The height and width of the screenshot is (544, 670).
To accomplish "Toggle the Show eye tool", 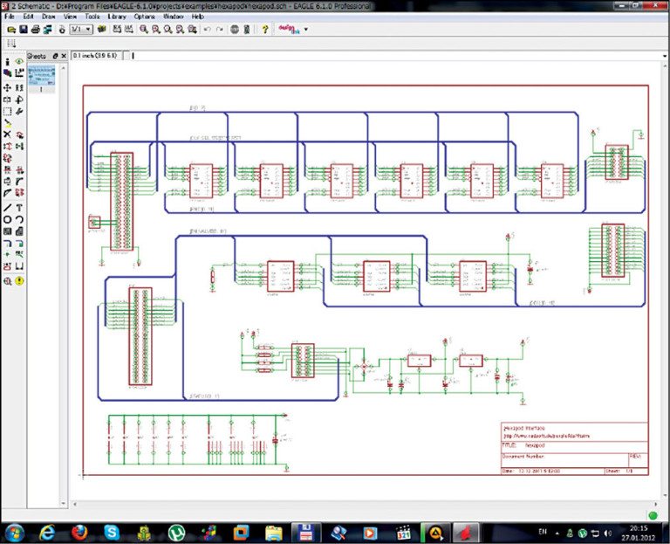I will (19, 62).
